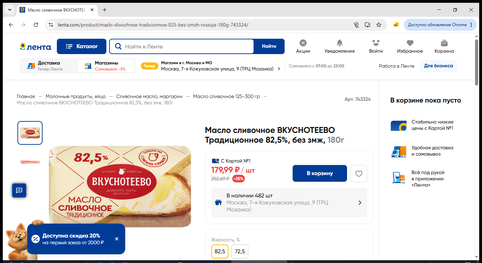Bookmark this page with the star icon

[x=379, y=25]
